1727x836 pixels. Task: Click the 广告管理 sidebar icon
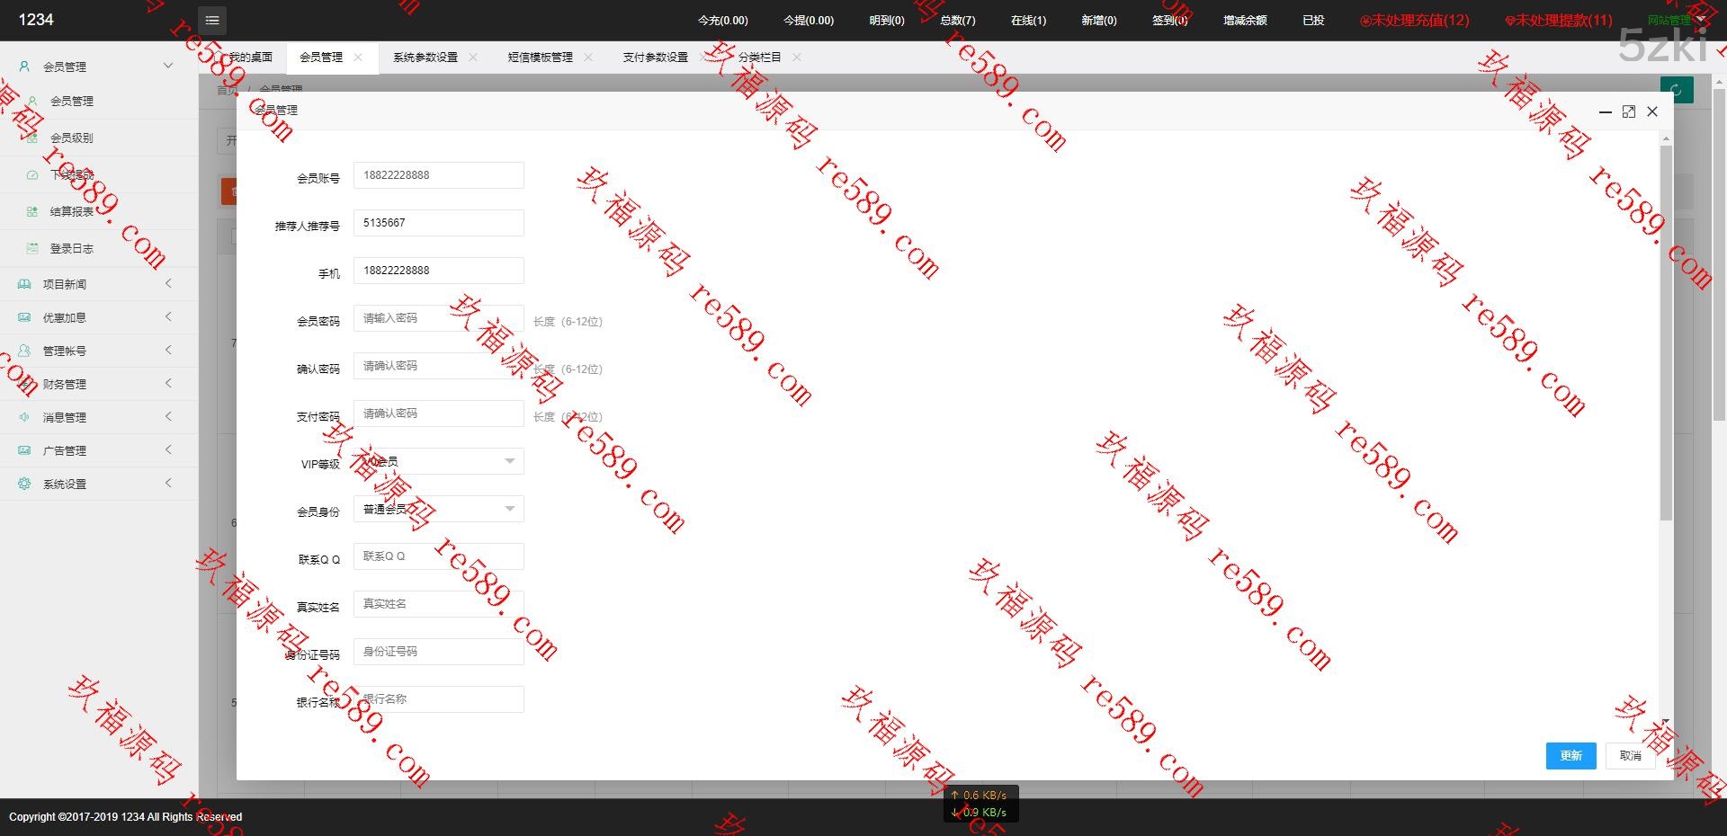pos(24,450)
